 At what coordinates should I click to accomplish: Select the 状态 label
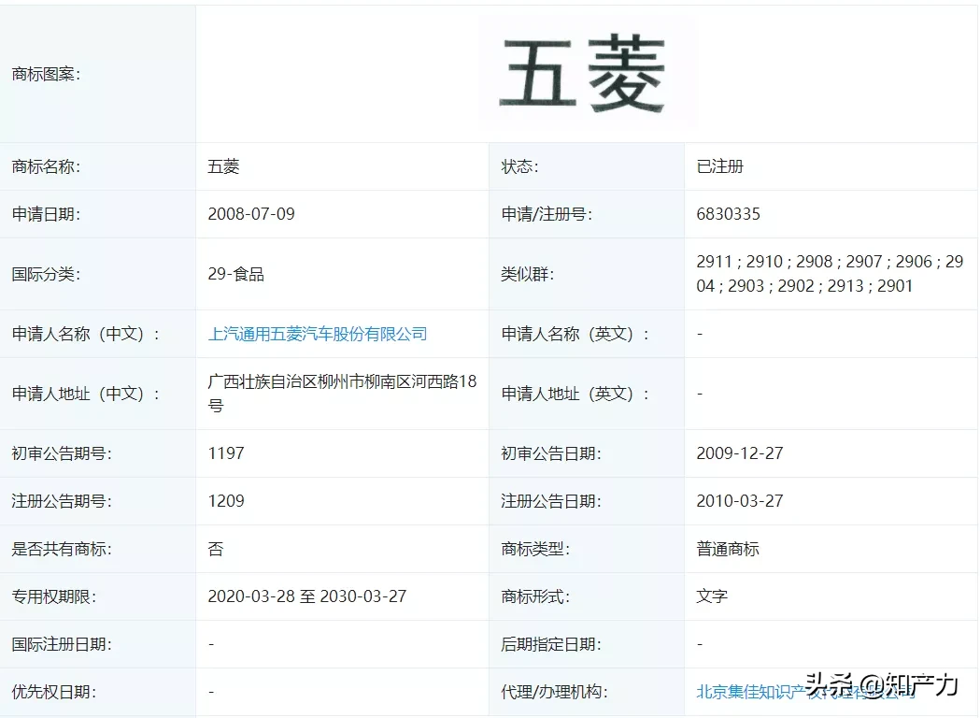click(x=519, y=166)
